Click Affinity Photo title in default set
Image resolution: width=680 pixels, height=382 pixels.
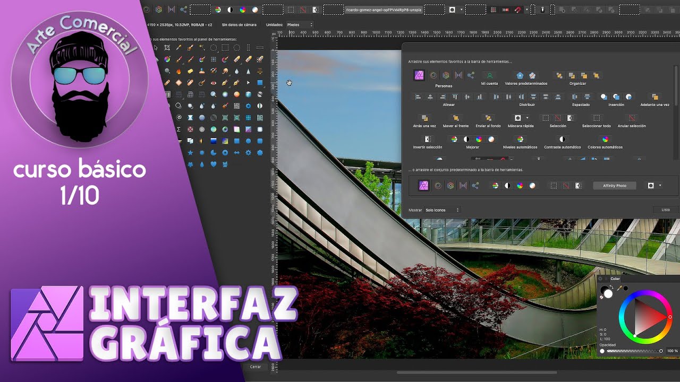(x=615, y=186)
